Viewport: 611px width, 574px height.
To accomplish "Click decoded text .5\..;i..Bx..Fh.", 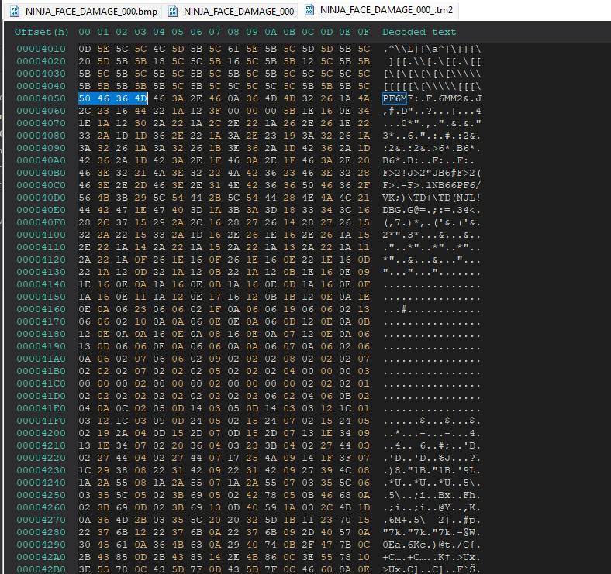I will tap(432, 495).
